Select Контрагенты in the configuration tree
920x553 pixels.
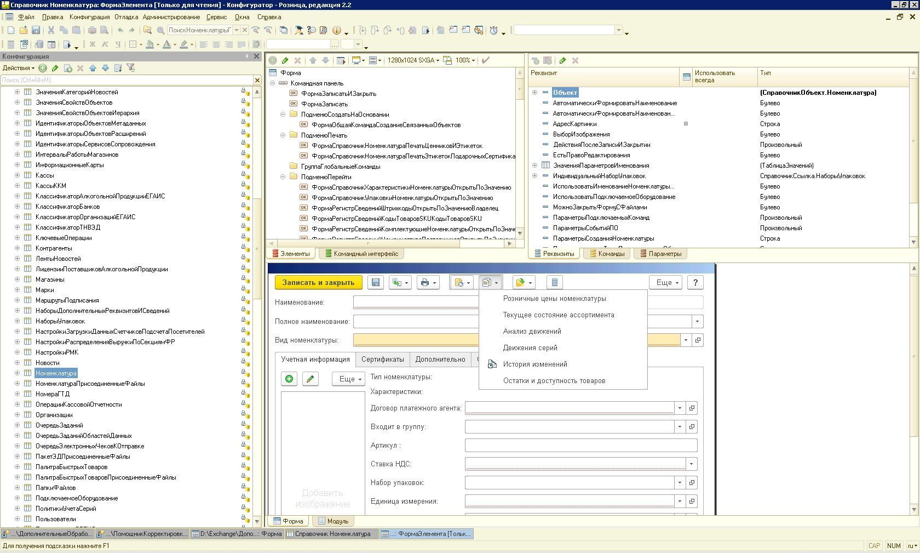(x=54, y=248)
